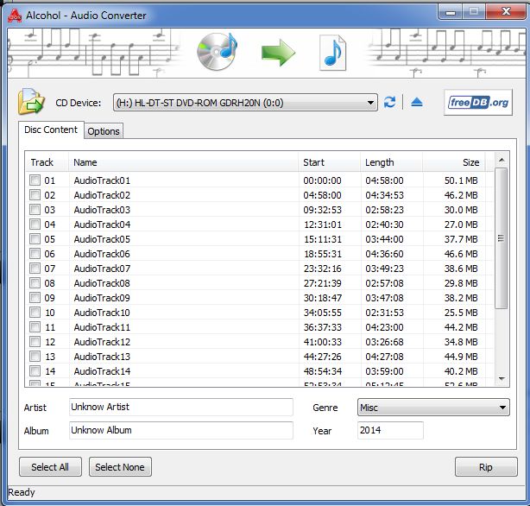530x506 pixels.
Task: Tick the checkbox for track 11
Action: (35, 326)
